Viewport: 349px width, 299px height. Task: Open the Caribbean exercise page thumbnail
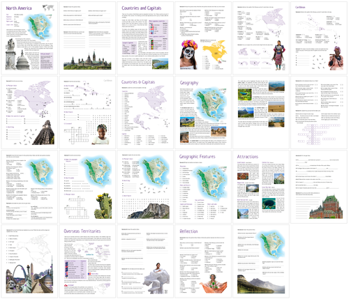pyautogui.click(x=319, y=38)
